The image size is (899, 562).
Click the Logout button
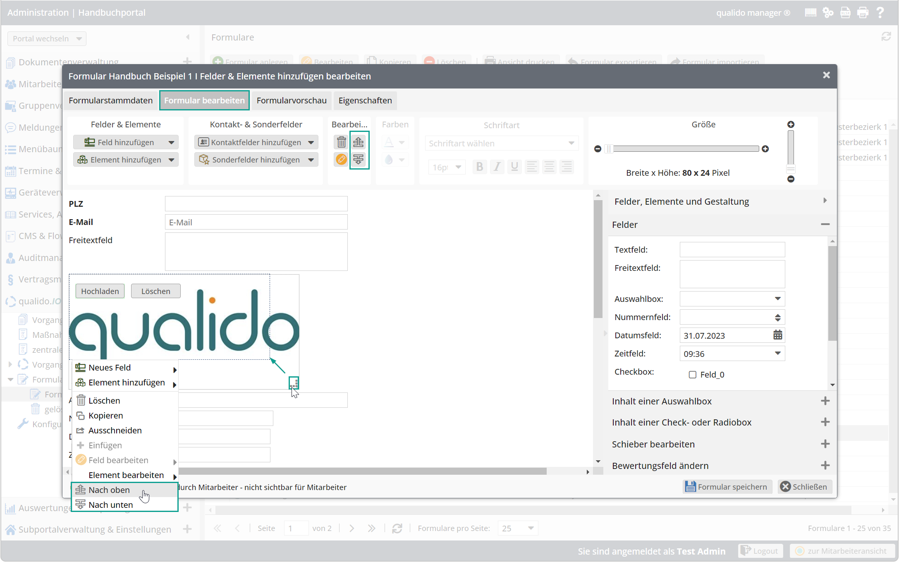(x=760, y=551)
